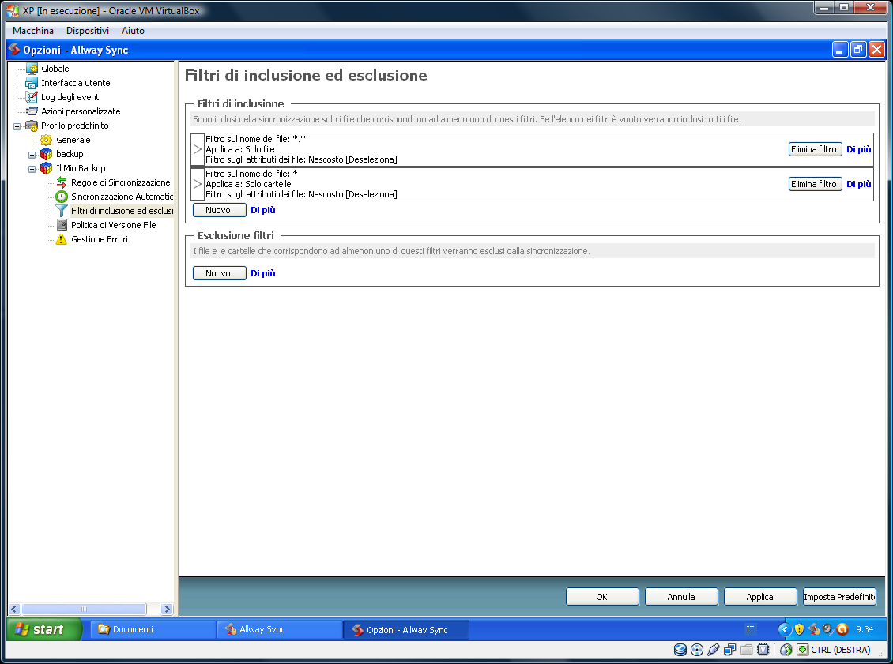Show hidden tray icons with the chevron
The height and width of the screenshot is (664, 893).
point(784,629)
